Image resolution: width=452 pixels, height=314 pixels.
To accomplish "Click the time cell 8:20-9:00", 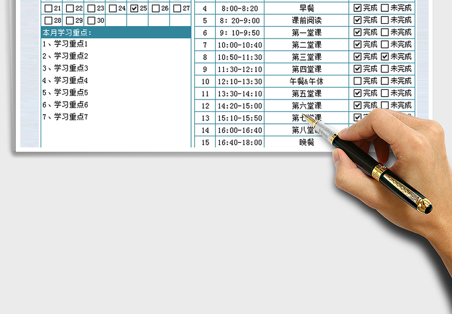I will [240, 20].
